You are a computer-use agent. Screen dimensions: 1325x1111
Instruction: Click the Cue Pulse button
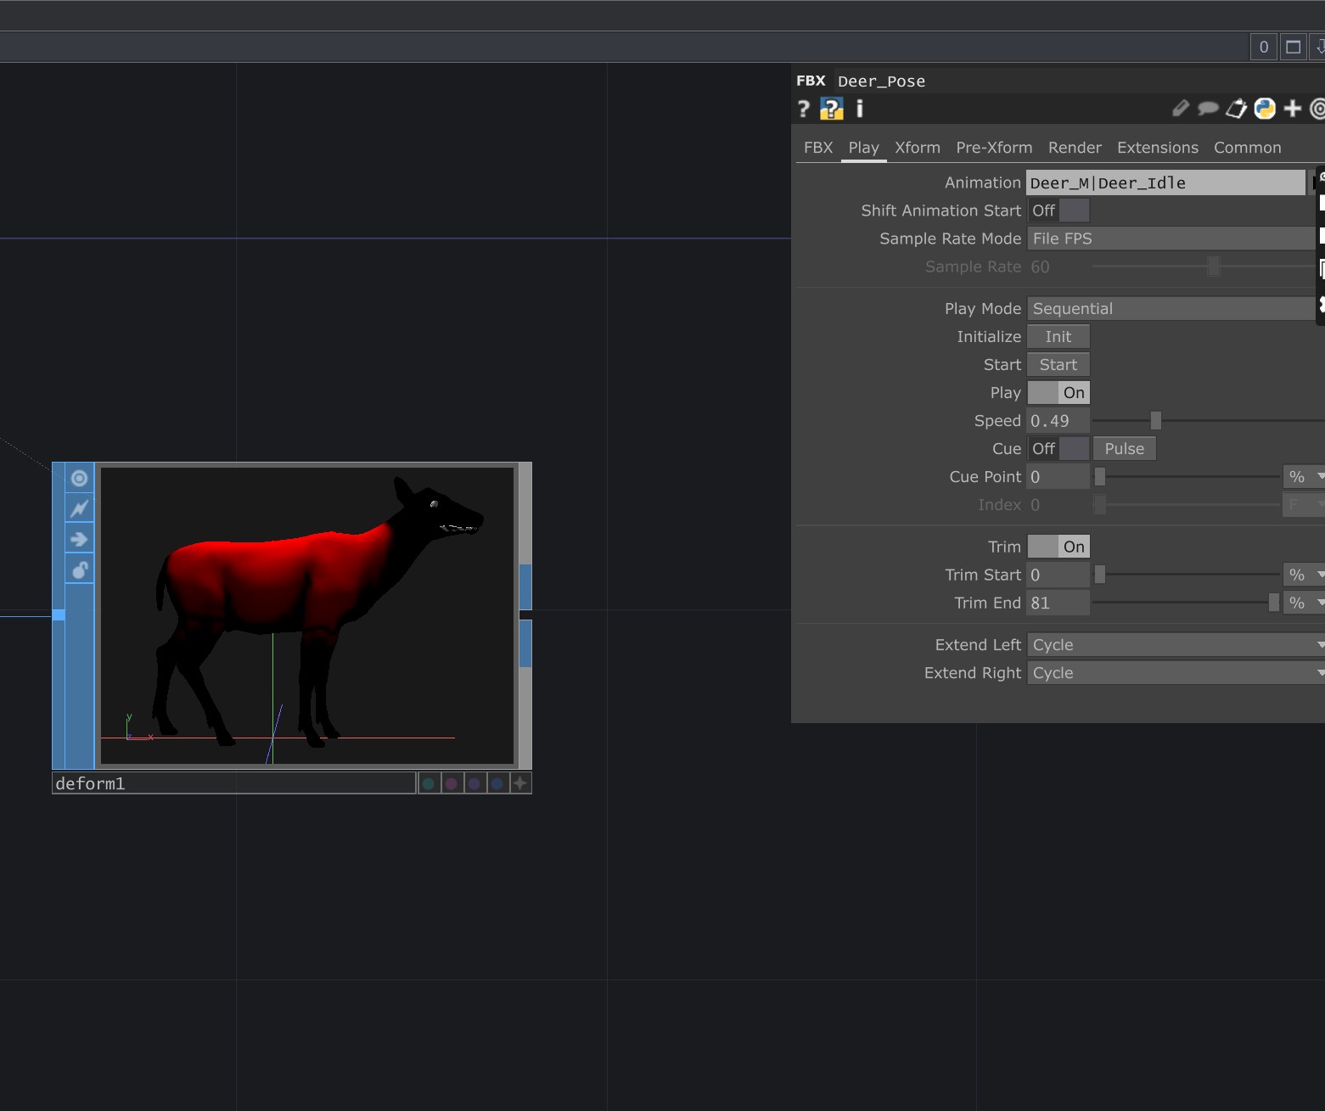[1124, 448]
